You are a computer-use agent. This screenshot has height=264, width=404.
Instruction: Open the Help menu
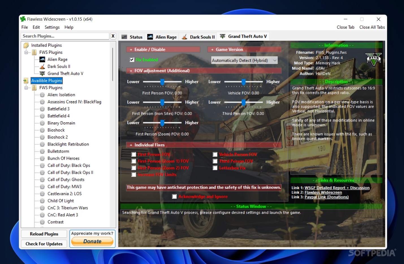tap(69, 27)
